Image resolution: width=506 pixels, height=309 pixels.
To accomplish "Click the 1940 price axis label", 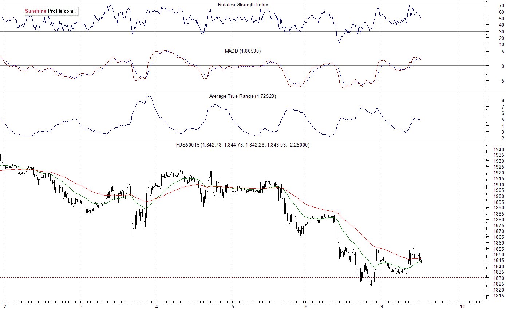I will point(498,149).
